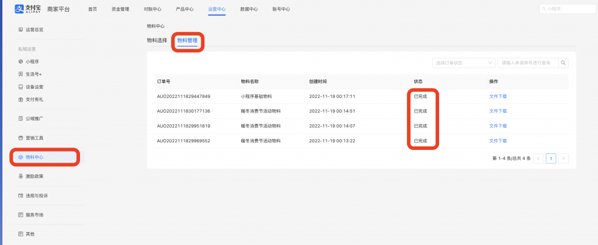Click creation time 2022-11-19 00:13:22
The width and height of the screenshot is (598, 245).
tap(332, 141)
